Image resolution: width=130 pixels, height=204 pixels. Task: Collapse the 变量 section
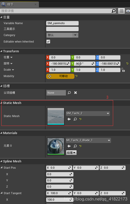pyautogui.click(x=1, y=17)
